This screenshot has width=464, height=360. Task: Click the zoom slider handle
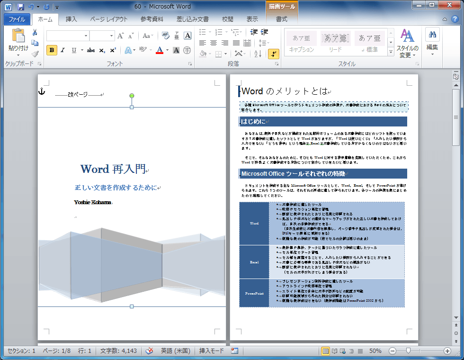(408, 351)
